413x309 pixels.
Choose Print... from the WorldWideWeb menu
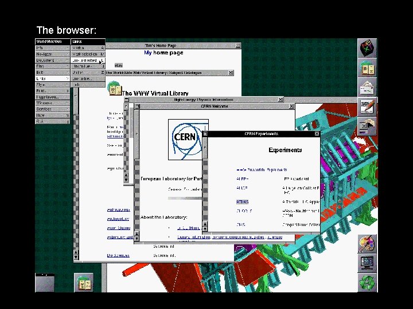pyautogui.click(x=52, y=90)
